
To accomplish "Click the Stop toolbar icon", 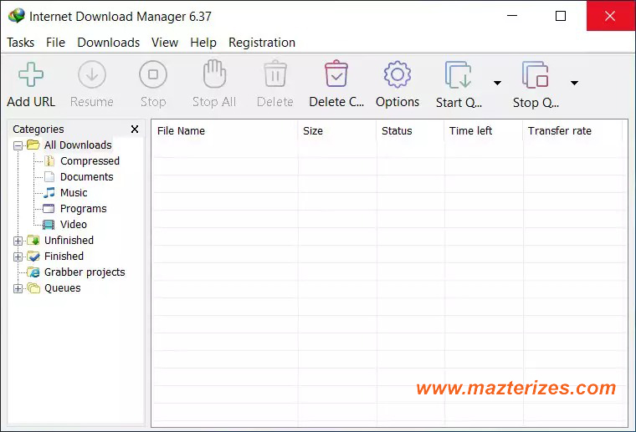I will [x=153, y=74].
